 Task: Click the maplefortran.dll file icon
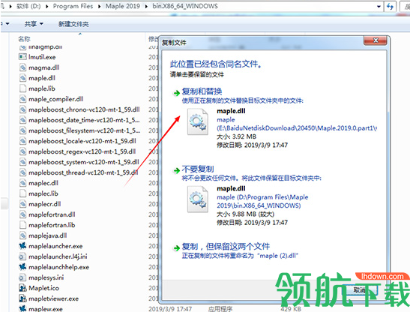coord(22,214)
